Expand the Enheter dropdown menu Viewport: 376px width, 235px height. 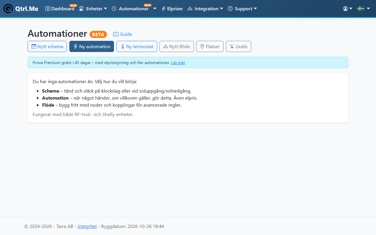click(x=93, y=9)
